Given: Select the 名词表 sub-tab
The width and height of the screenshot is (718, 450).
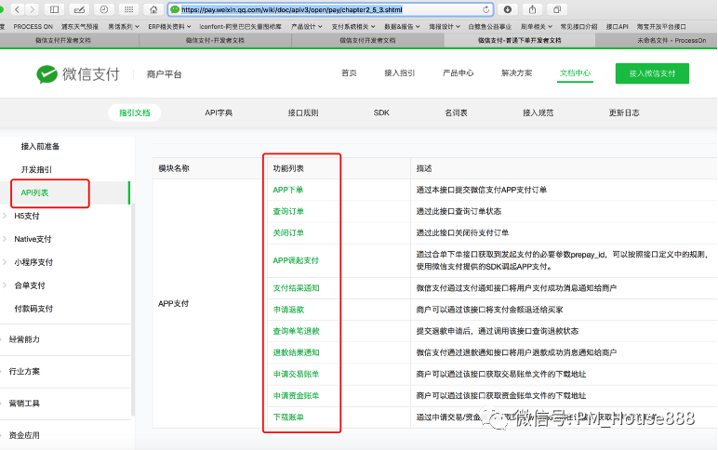Looking at the screenshot, I should point(456,112).
